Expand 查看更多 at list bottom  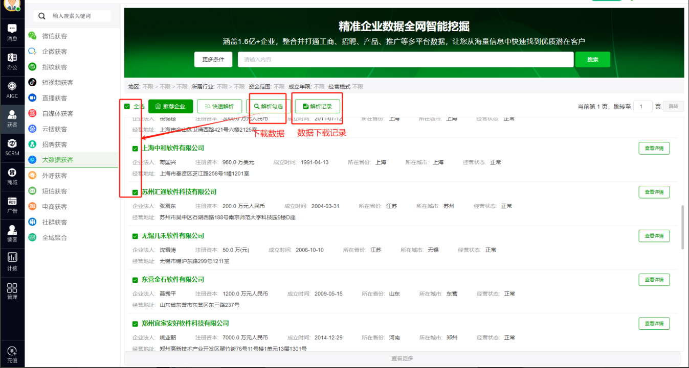point(402,358)
